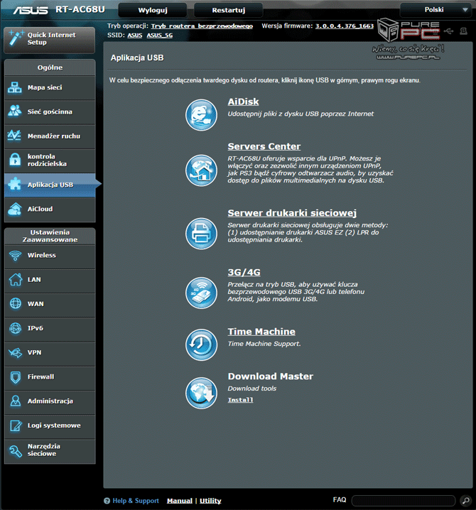Screen dimensions: 476x510
Task: Open Mapa sieci menu item
Action: pos(50,88)
